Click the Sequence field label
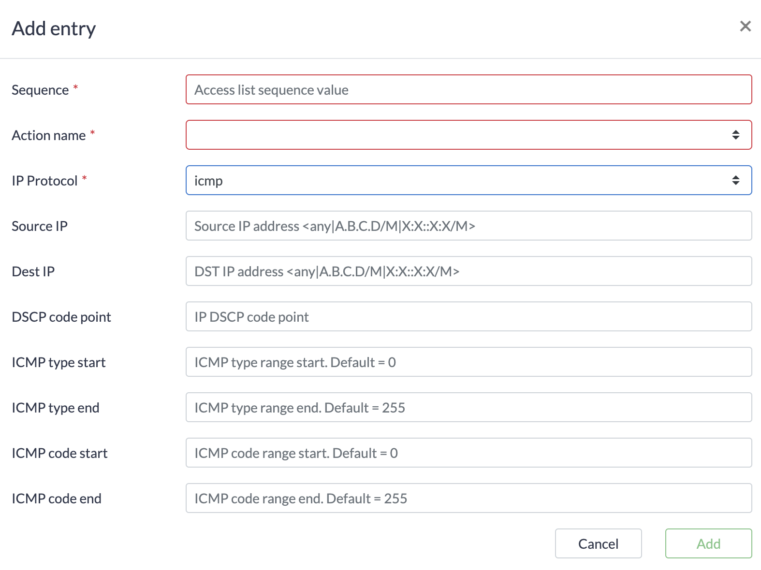The width and height of the screenshot is (761, 570). (40, 90)
